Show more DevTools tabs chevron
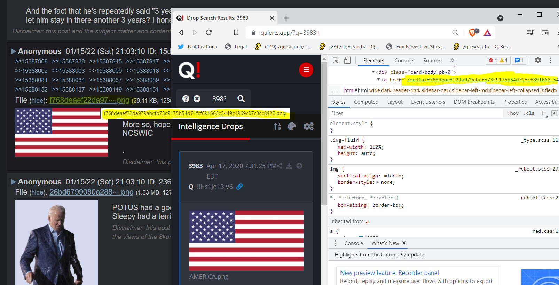 pyautogui.click(x=452, y=60)
